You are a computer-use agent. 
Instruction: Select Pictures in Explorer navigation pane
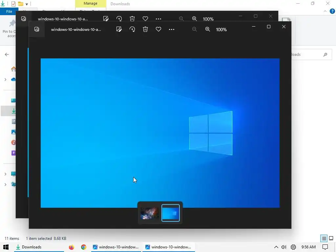pyautogui.click(x=13, y=132)
